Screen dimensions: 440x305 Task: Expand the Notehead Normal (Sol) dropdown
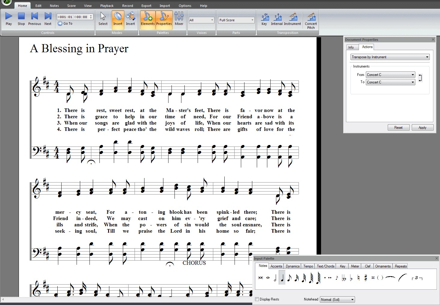[x=337, y=300]
